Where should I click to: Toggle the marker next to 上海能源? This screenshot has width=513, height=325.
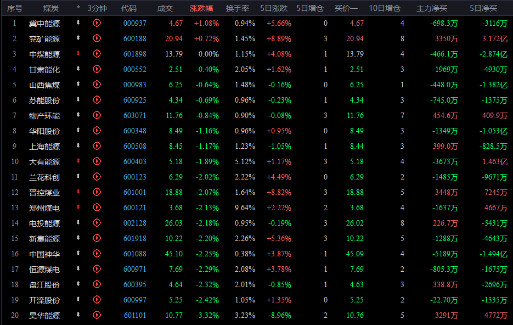click(x=78, y=145)
